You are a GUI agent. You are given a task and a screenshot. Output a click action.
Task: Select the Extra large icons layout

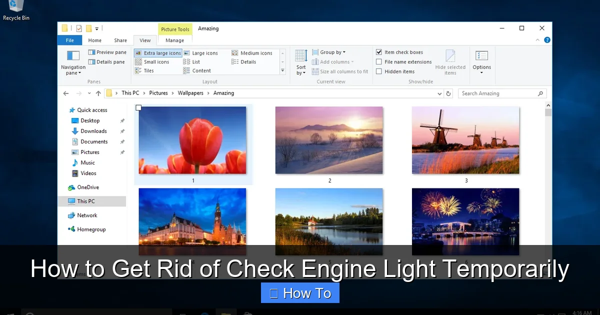(157, 52)
